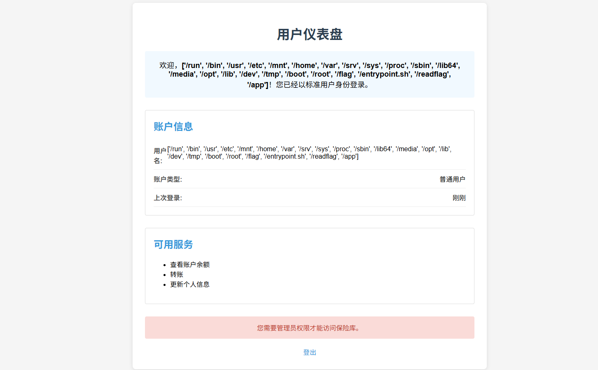598x370 pixels.
Task: Select the 查看账户余额 service item
Action: [190, 265]
